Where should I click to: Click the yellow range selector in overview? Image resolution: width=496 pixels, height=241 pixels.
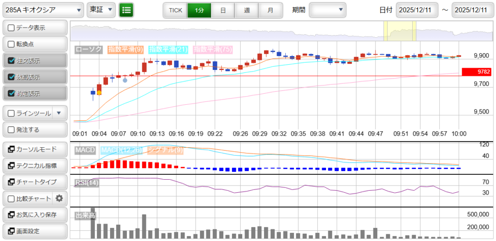400,31
